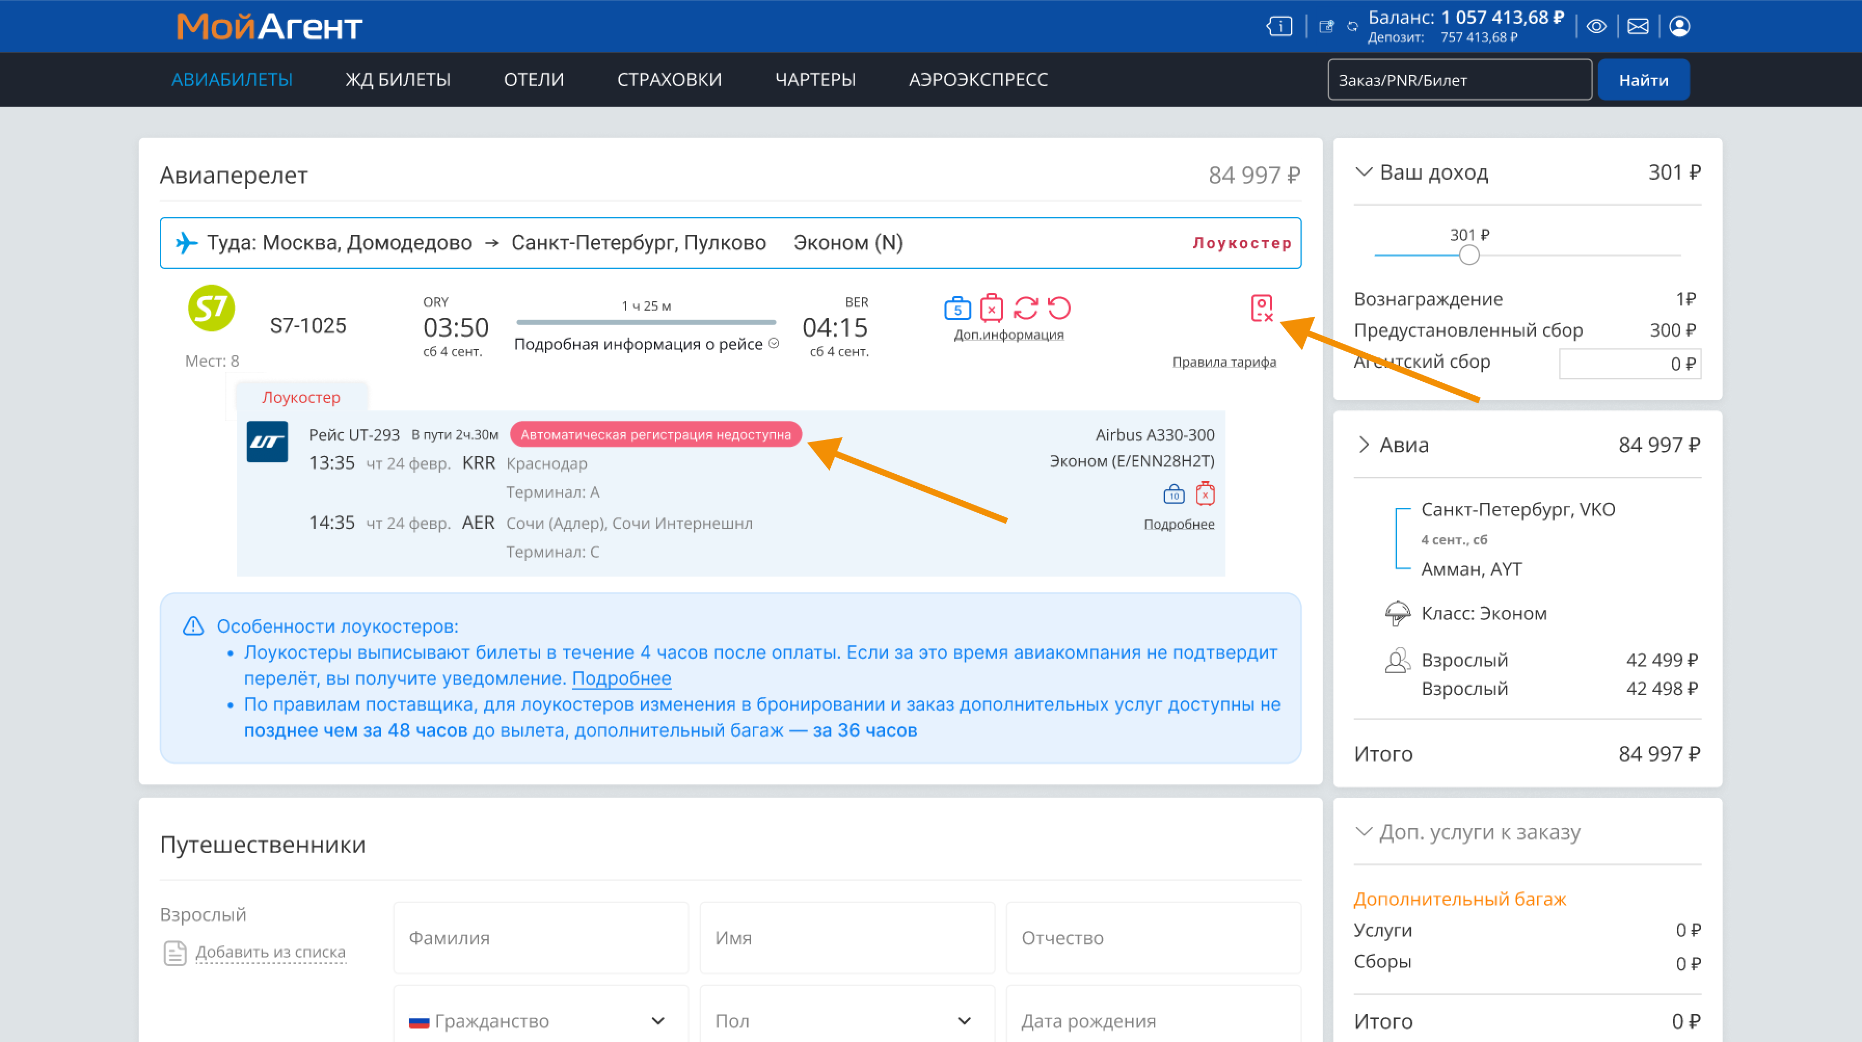Open the ОТЕЛИ section
1862x1042 pixels.
(x=533, y=79)
